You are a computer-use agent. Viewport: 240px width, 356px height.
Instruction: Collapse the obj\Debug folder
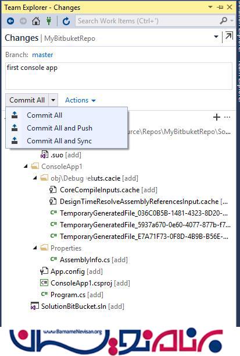coord(35,178)
